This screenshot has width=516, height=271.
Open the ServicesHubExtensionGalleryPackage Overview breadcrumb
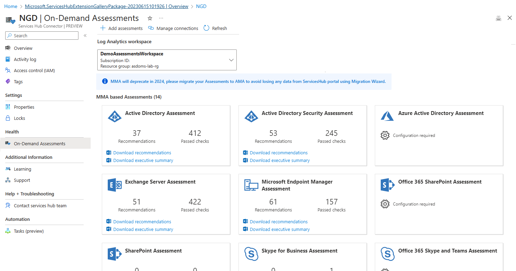tap(107, 6)
